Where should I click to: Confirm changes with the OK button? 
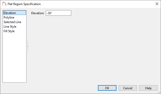[x=107, y=88]
